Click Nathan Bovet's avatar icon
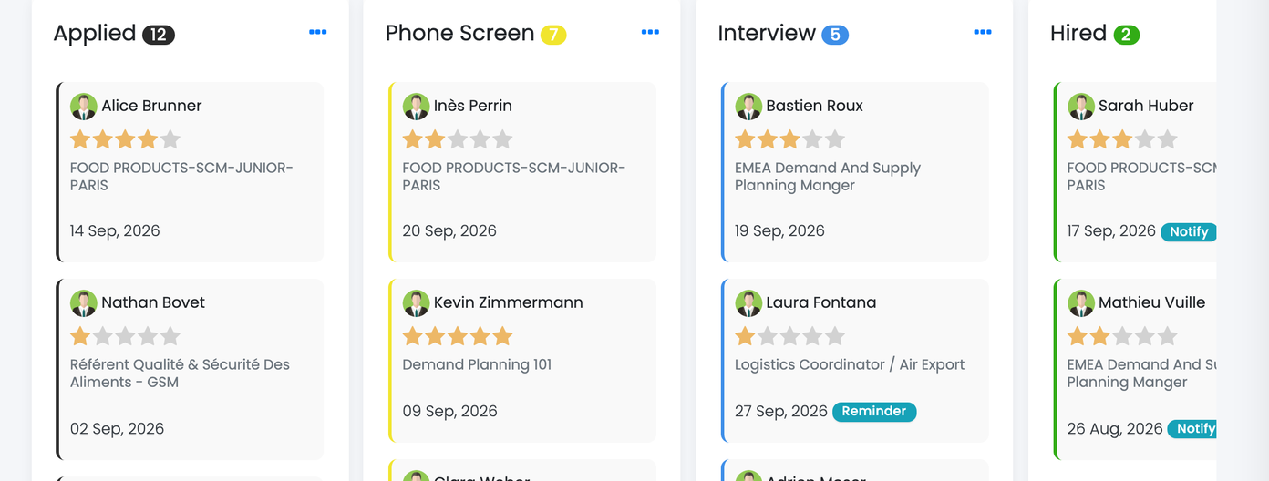 tap(84, 302)
